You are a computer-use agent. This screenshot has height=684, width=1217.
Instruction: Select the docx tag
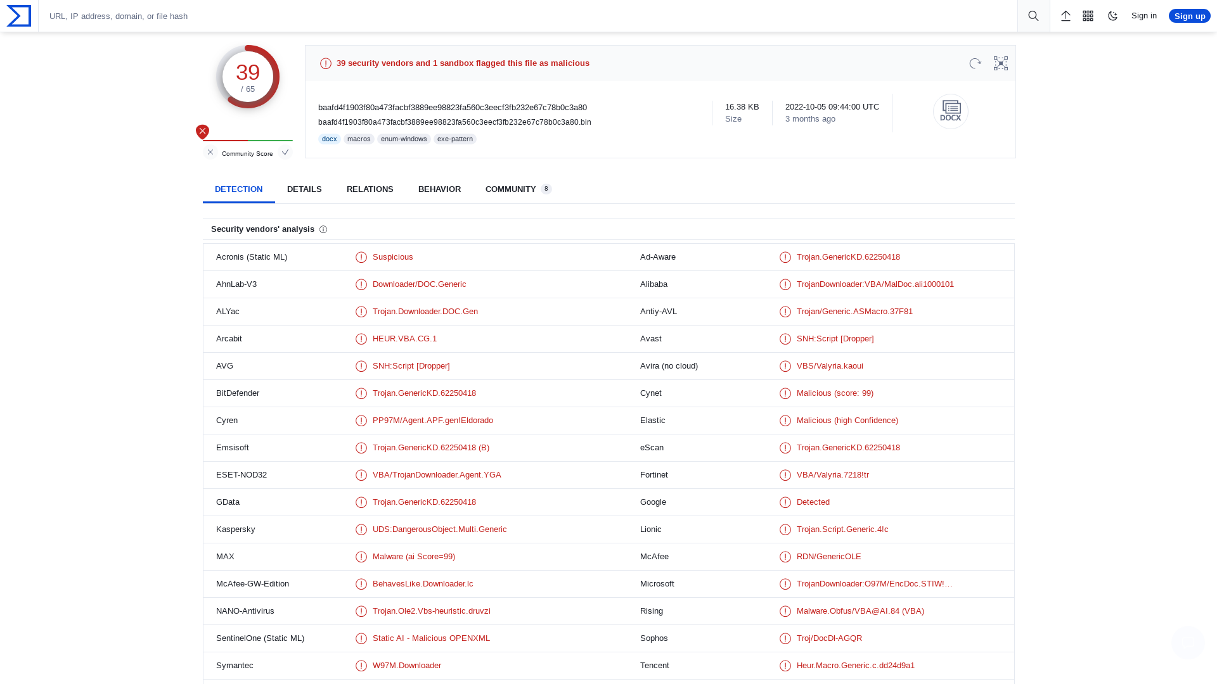329,139
